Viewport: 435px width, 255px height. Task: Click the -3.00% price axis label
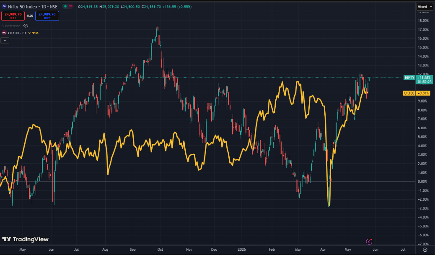[423, 209]
